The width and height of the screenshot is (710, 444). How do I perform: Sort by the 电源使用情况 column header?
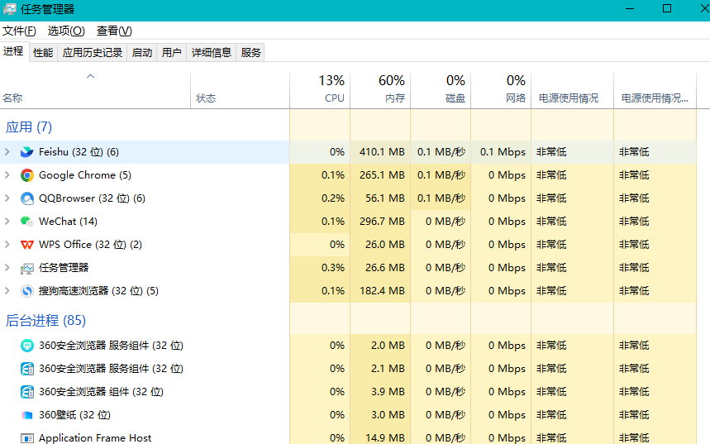click(x=572, y=91)
